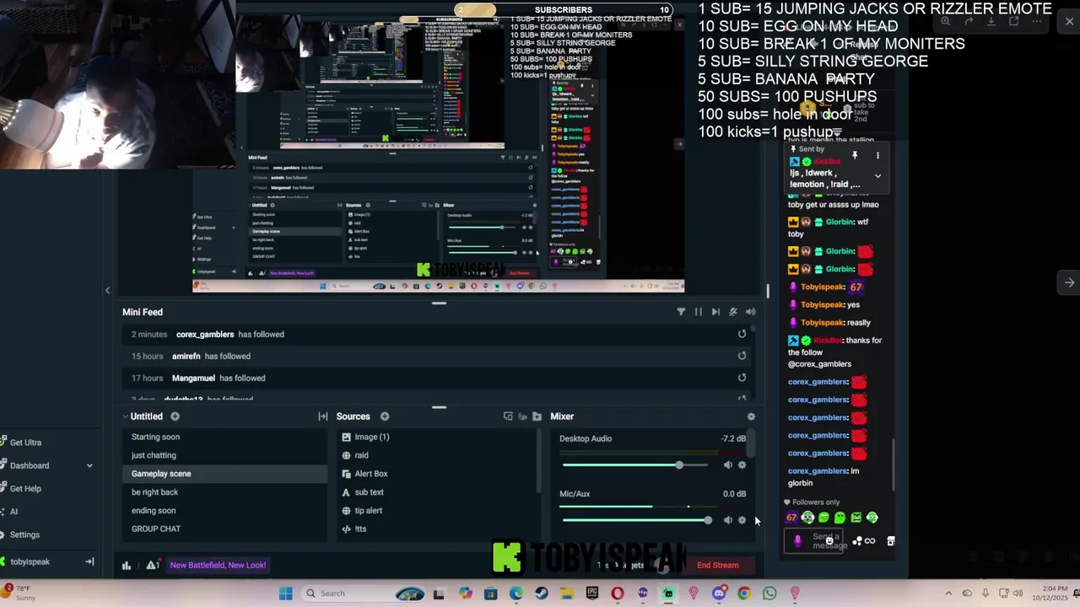Viewport: 1080px width, 607px height.
Task: Open Get Ultra in sidebar
Action: (25, 443)
